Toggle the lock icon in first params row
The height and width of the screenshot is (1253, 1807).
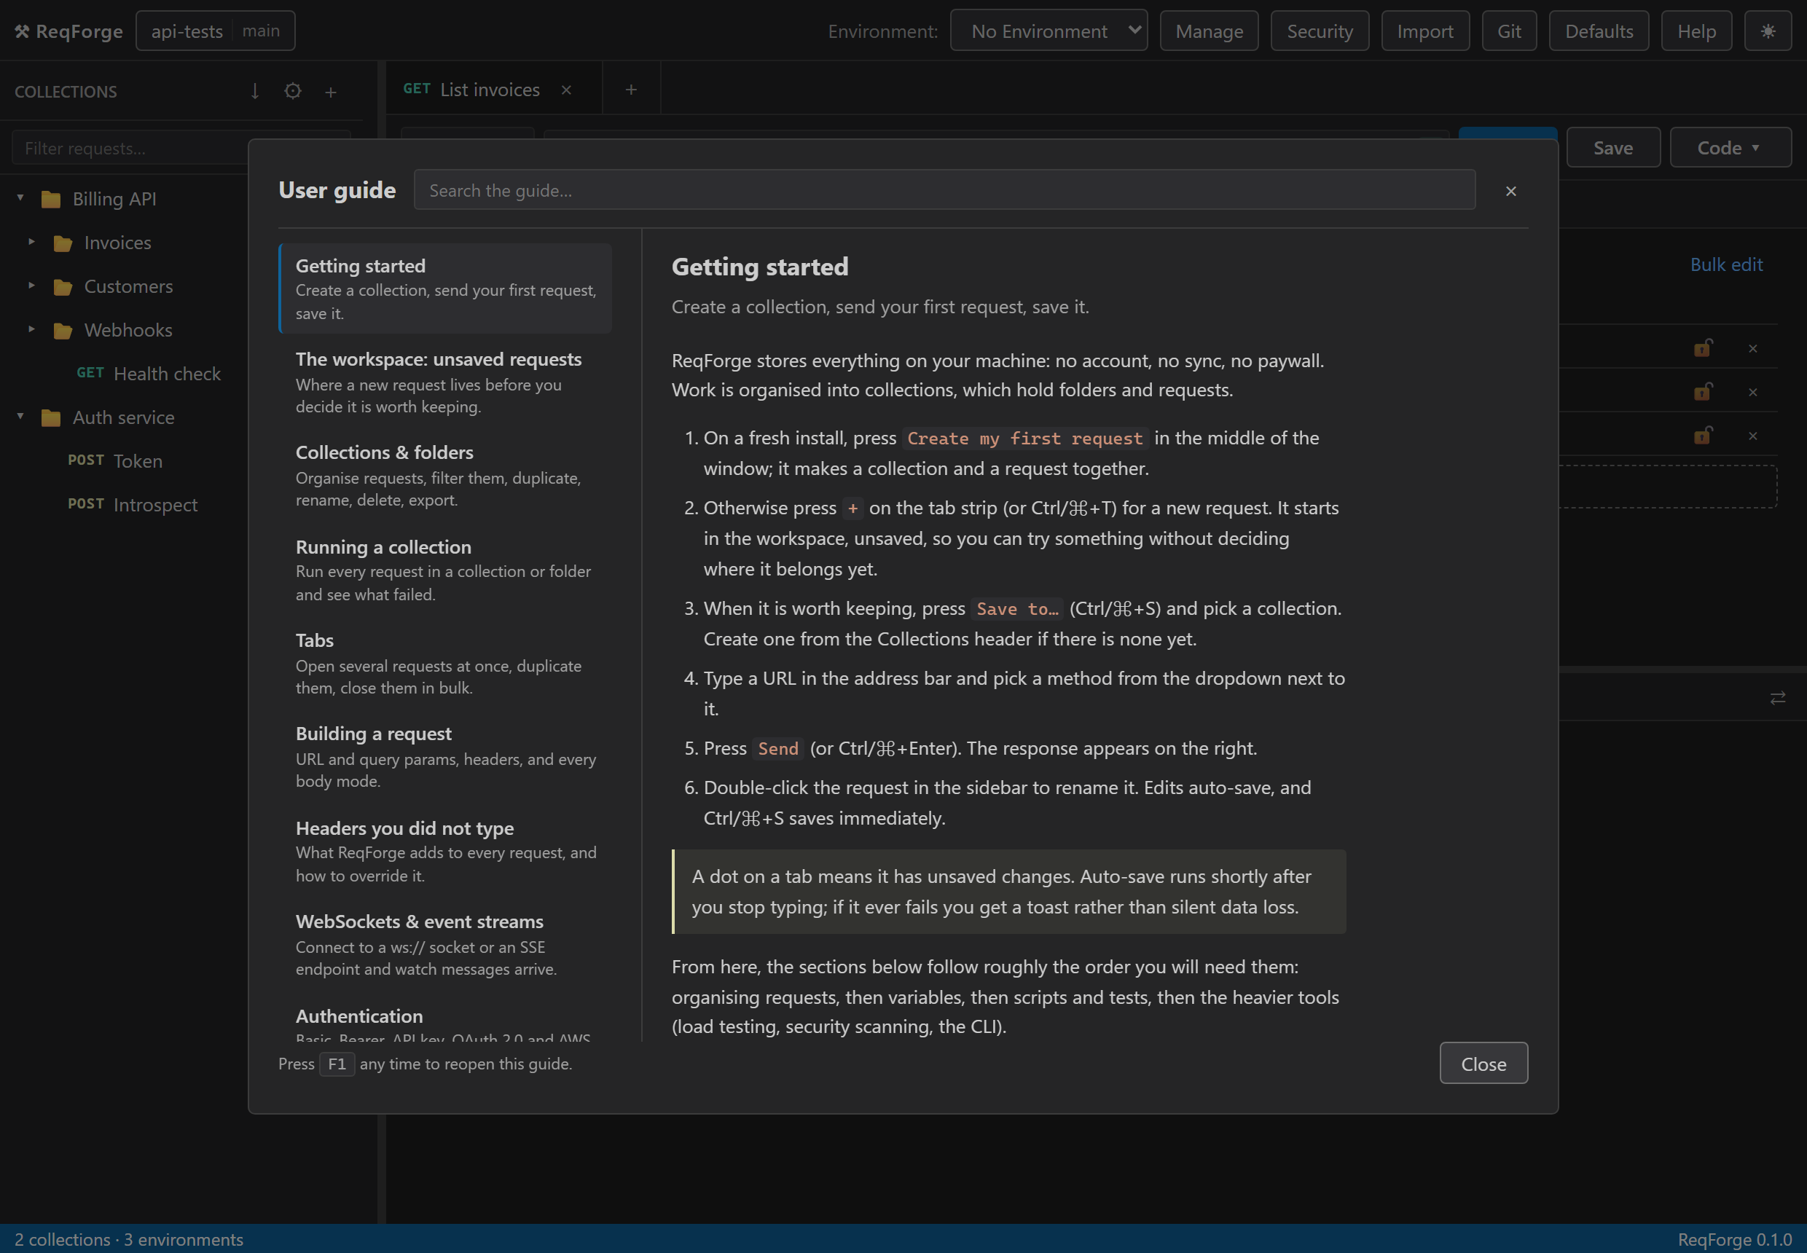pos(1702,347)
